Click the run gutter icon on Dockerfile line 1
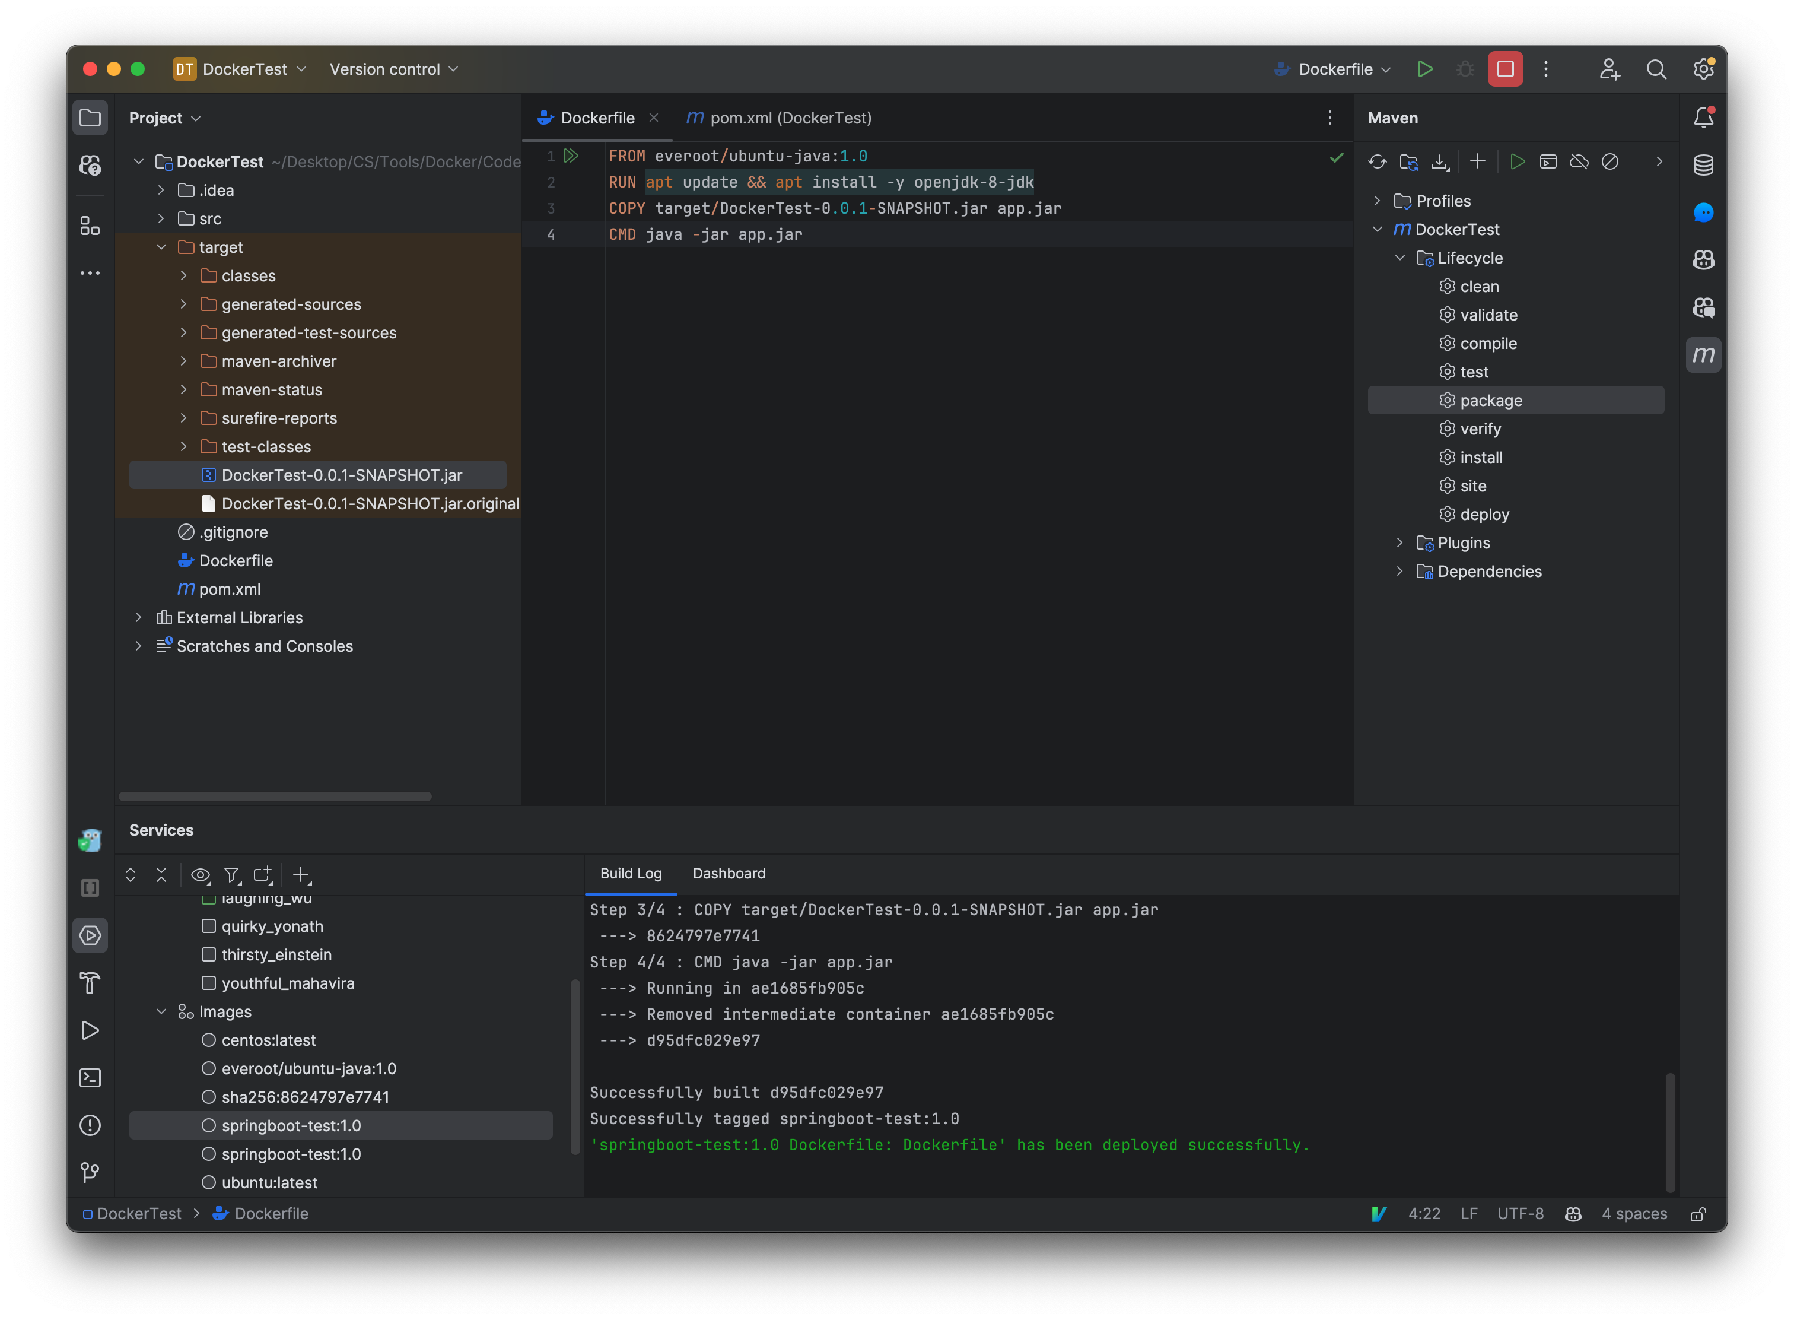The height and width of the screenshot is (1320, 1794). [570, 156]
